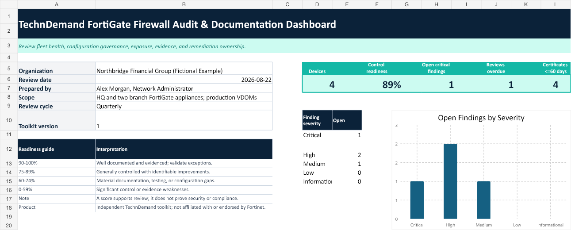
Task: Select row 10 header
Action: pyautogui.click(x=9, y=120)
